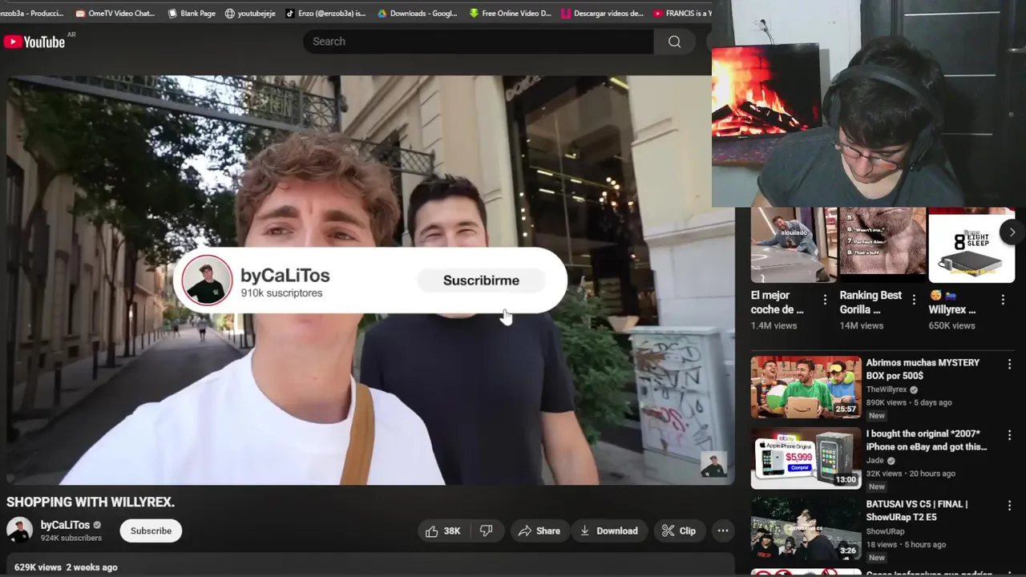The width and height of the screenshot is (1026, 577).
Task: Click the 'SHOPPING WITH WILLYREX.' video title
Action: pyautogui.click(x=91, y=502)
